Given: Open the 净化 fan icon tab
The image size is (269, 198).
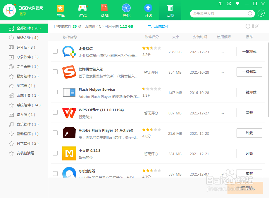Looking at the screenshot, I should coord(126,10).
